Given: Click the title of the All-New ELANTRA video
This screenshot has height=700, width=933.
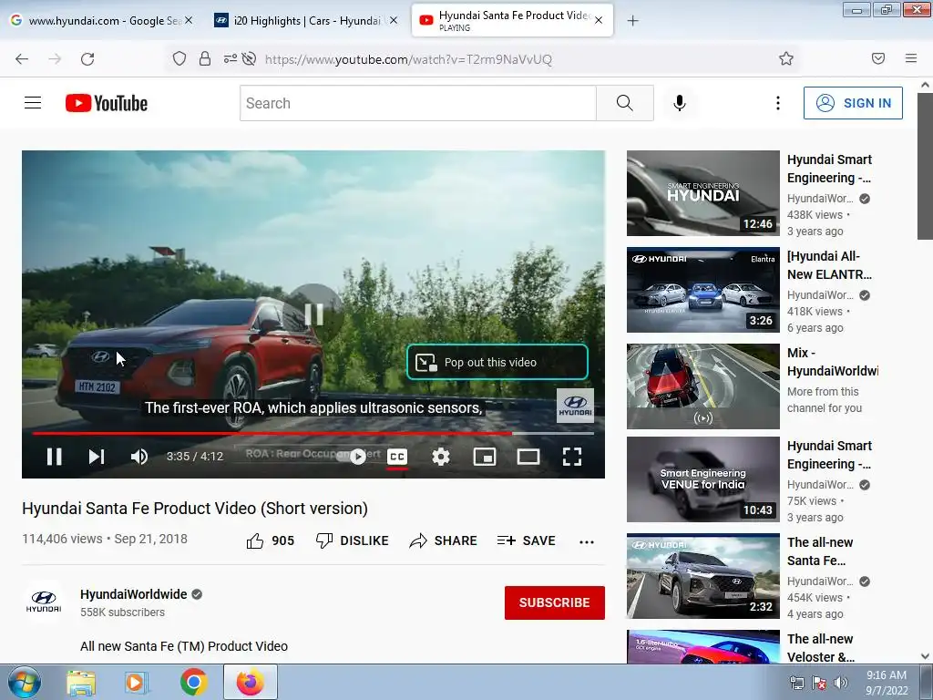Looking at the screenshot, I should coord(829,265).
